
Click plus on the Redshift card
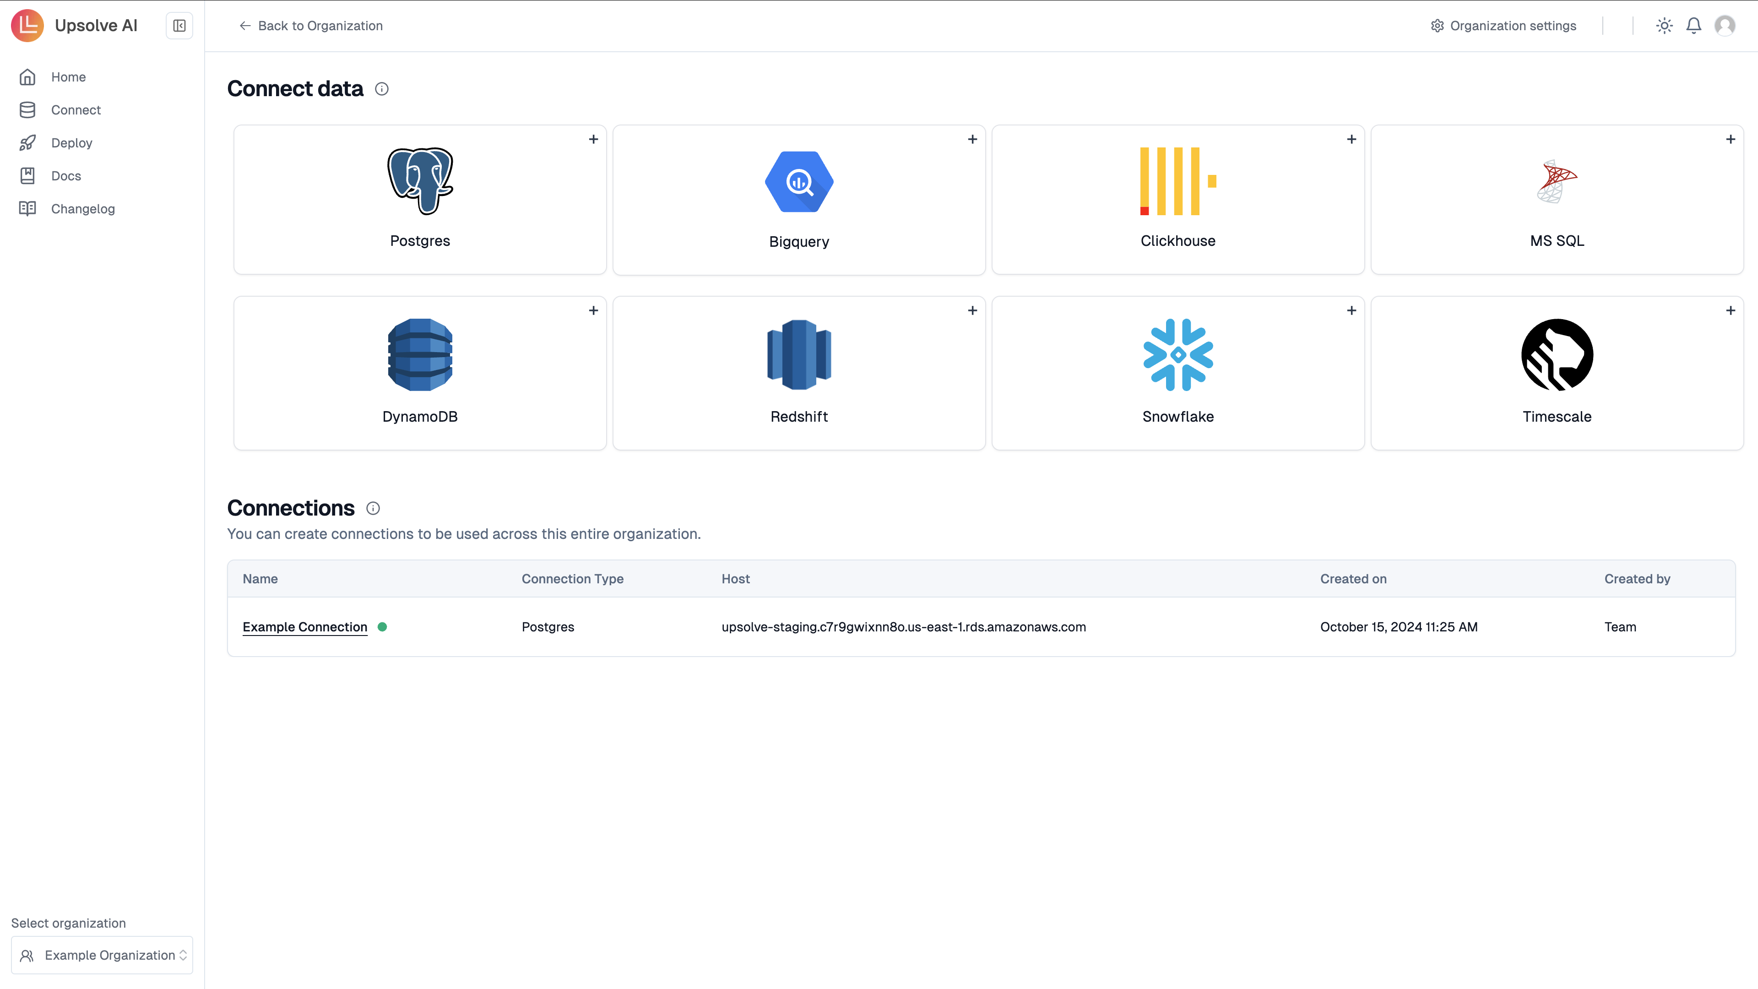coord(972,310)
